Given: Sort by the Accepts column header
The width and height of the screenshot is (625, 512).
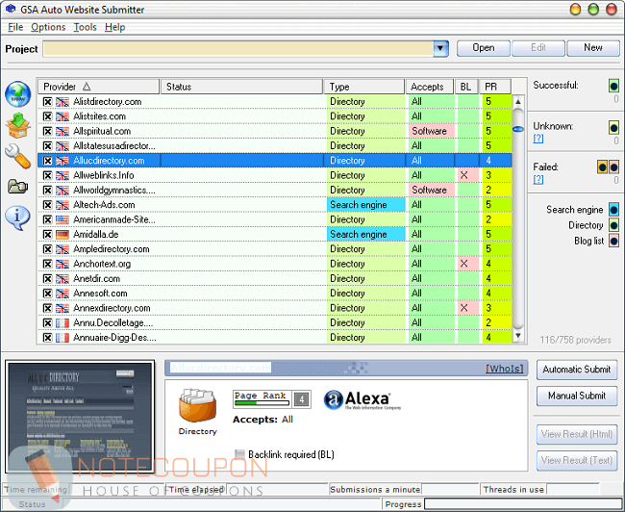Looking at the screenshot, I should (x=430, y=87).
